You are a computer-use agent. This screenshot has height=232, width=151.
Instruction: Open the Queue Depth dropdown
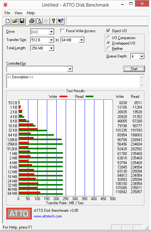click(142, 57)
